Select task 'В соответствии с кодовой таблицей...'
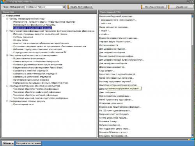 pos(118,74)
